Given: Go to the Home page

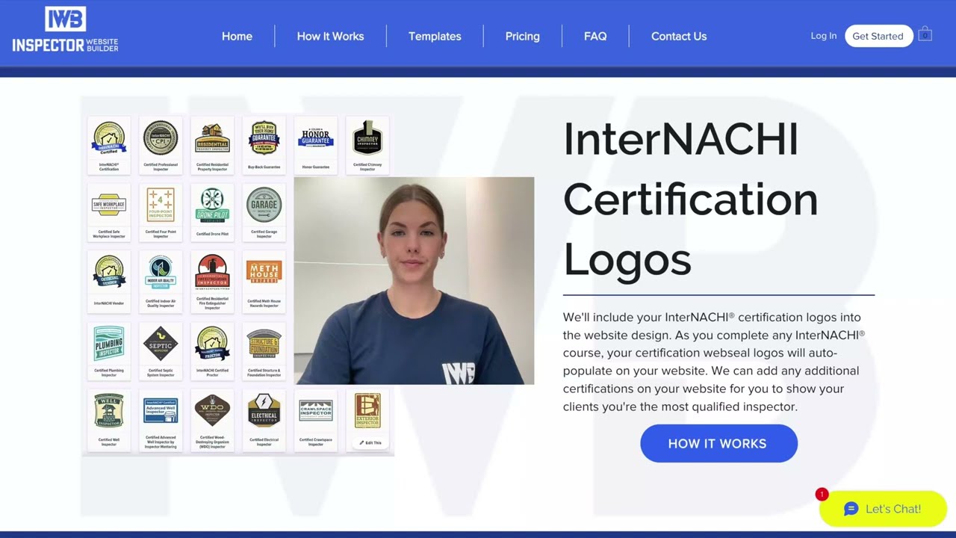Looking at the screenshot, I should click(237, 36).
